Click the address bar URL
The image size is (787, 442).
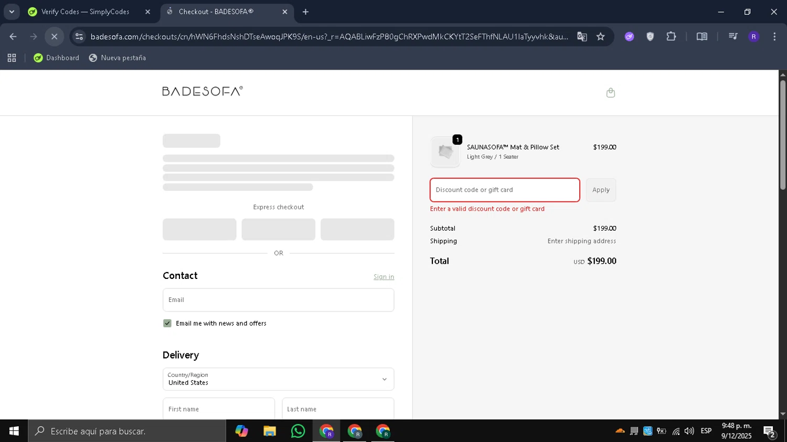tap(329, 36)
